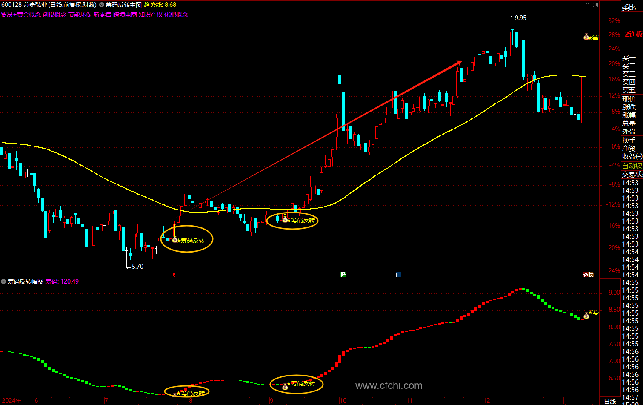Screen dimensions: 643x405
Task: Click money-bag icon at main chart top-right
Action: tap(586, 37)
